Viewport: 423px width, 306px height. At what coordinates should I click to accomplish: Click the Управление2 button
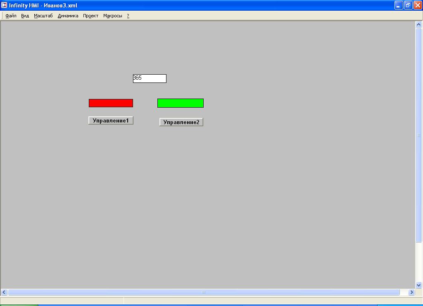tap(181, 122)
